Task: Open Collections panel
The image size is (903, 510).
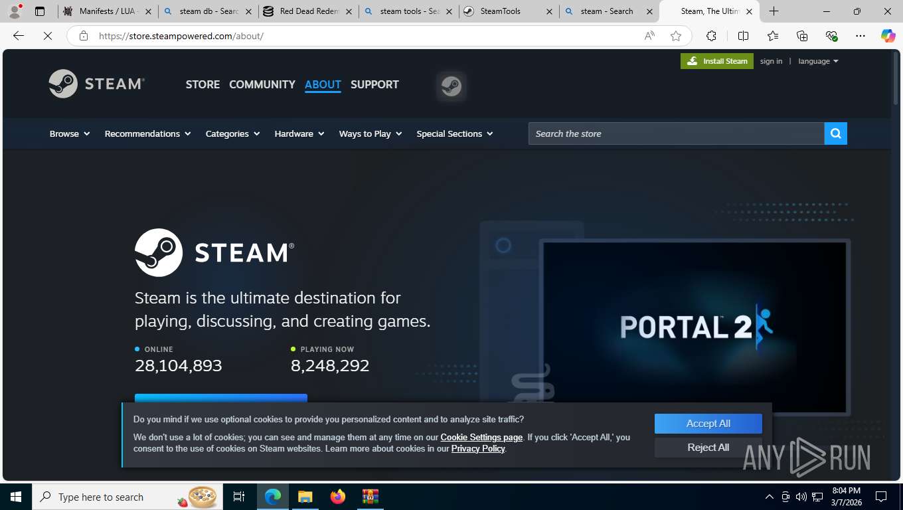Action: point(802,36)
